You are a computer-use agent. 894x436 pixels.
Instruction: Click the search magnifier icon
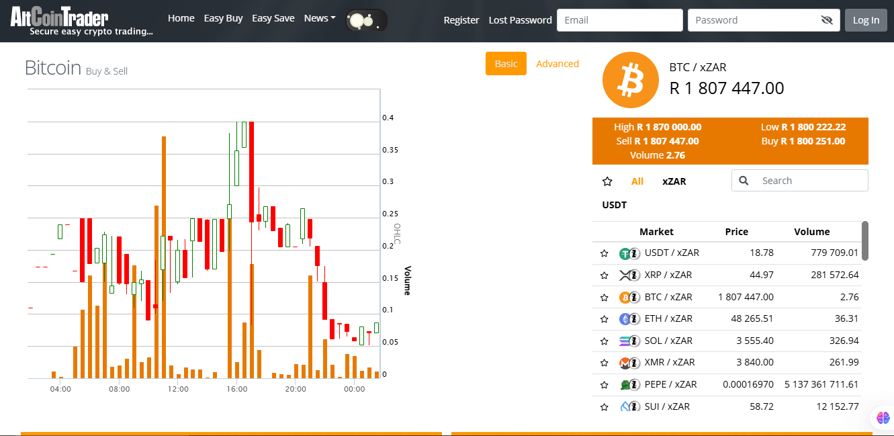click(x=744, y=181)
